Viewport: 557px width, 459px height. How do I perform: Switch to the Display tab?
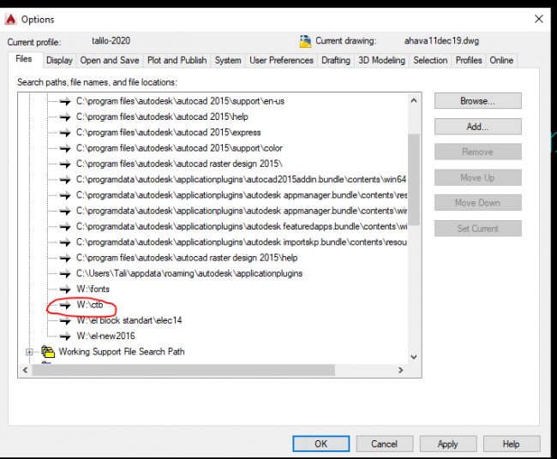pos(59,61)
